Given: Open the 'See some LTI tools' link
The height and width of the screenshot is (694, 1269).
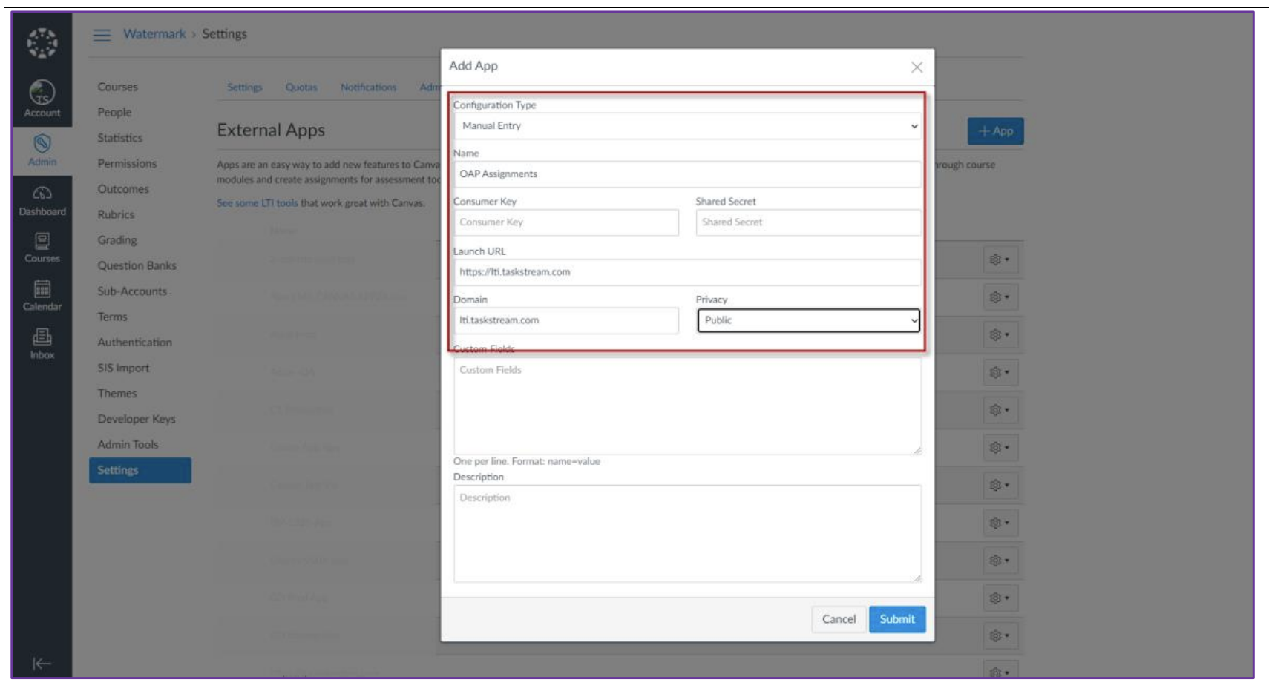Looking at the screenshot, I should (x=258, y=203).
